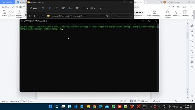This screenshot has width=195, height=110.
Task: Open the WPS Office home tab
Action: click(x=7, y=2)
